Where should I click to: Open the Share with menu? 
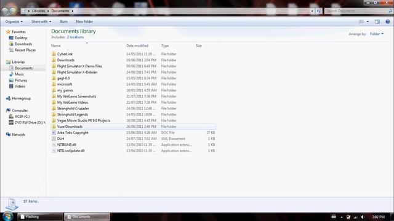click(41, 21)
